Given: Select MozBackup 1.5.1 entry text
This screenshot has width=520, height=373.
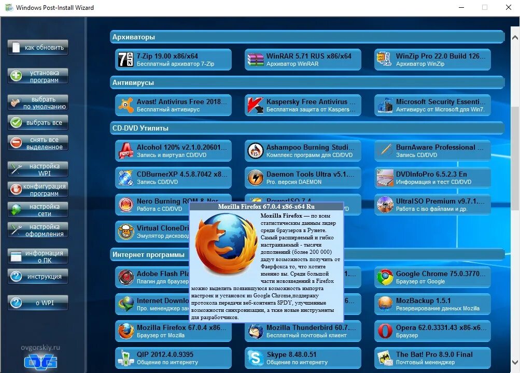Looking at the screenshot, I should (423, 301).
